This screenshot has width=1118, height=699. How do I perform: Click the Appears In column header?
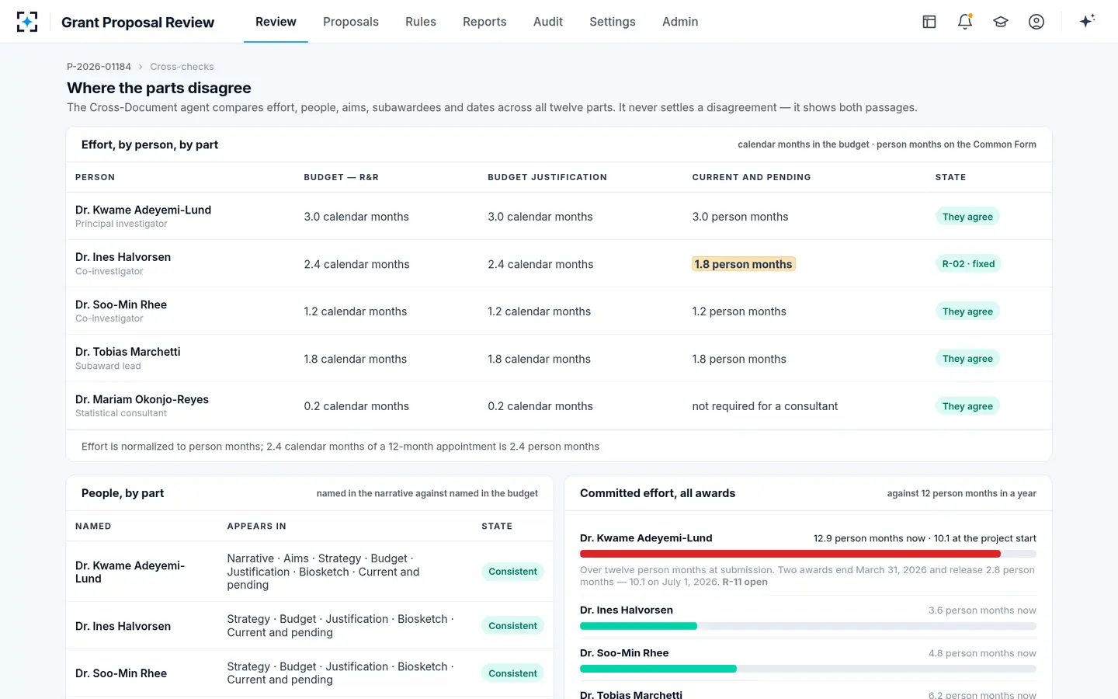pyautogui.click(x=256, y=527)
